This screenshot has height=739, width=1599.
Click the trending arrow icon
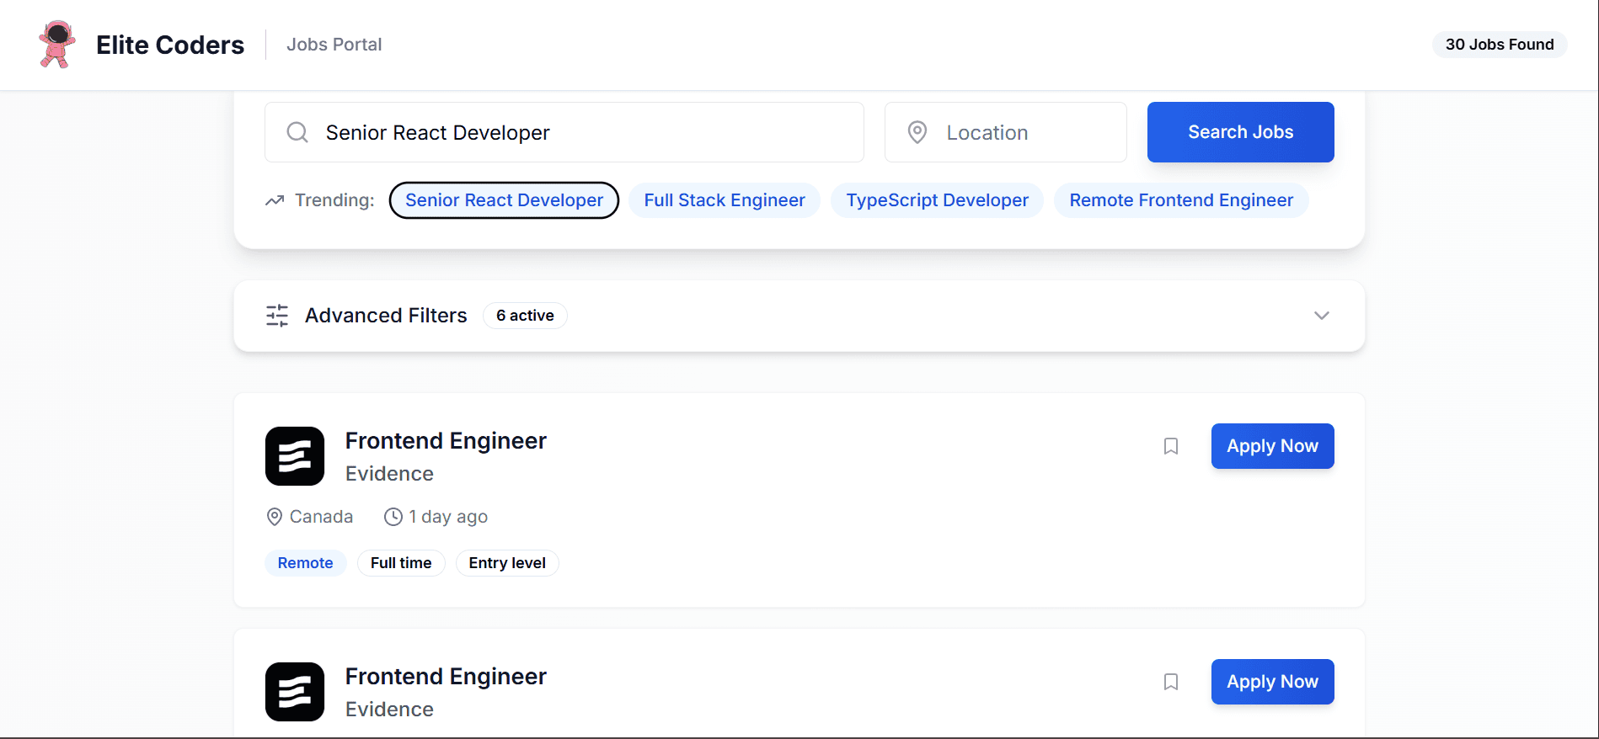[x=275, y=200]
